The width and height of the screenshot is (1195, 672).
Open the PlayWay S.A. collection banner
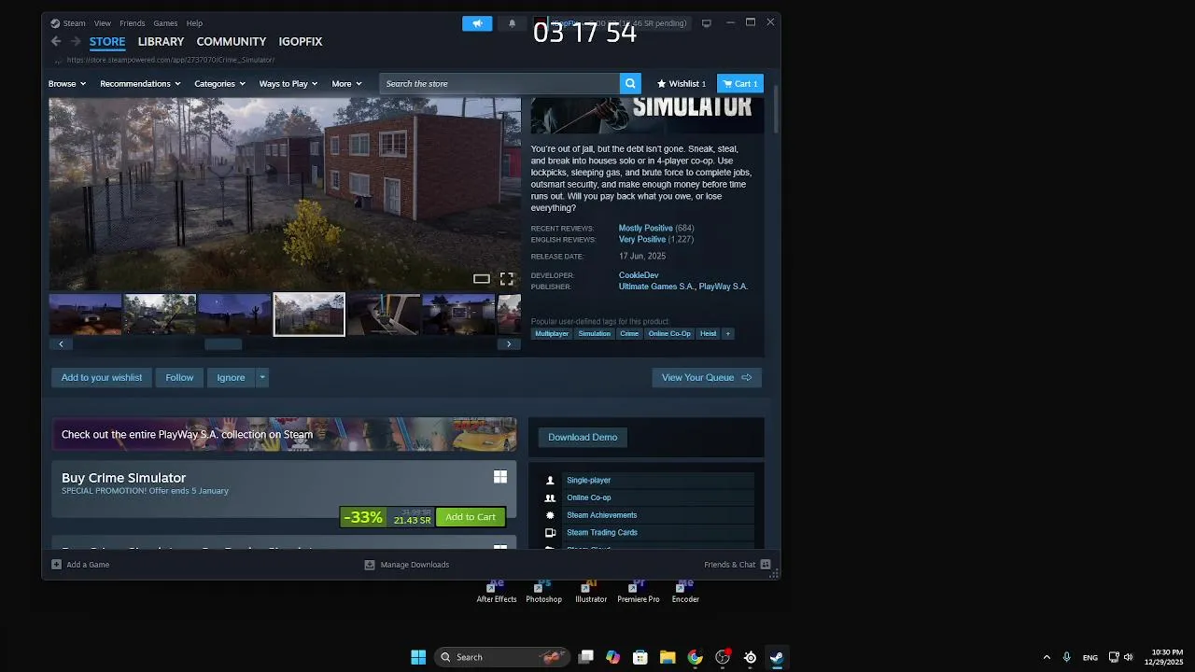(x=284, y=434)
